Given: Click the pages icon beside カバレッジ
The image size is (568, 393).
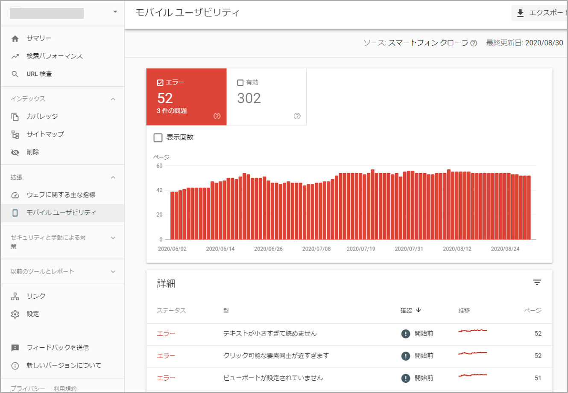Looking at the screenshot, I should tap(15, 116).
